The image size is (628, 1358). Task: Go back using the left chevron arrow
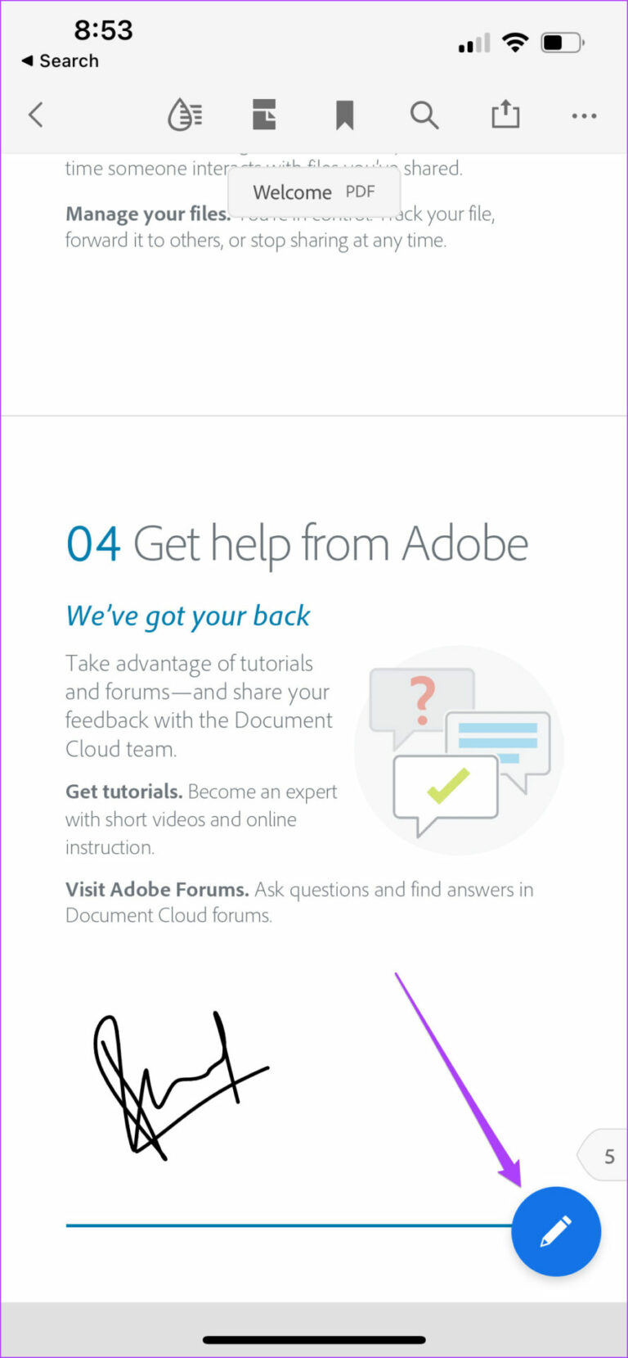point(36,115)
